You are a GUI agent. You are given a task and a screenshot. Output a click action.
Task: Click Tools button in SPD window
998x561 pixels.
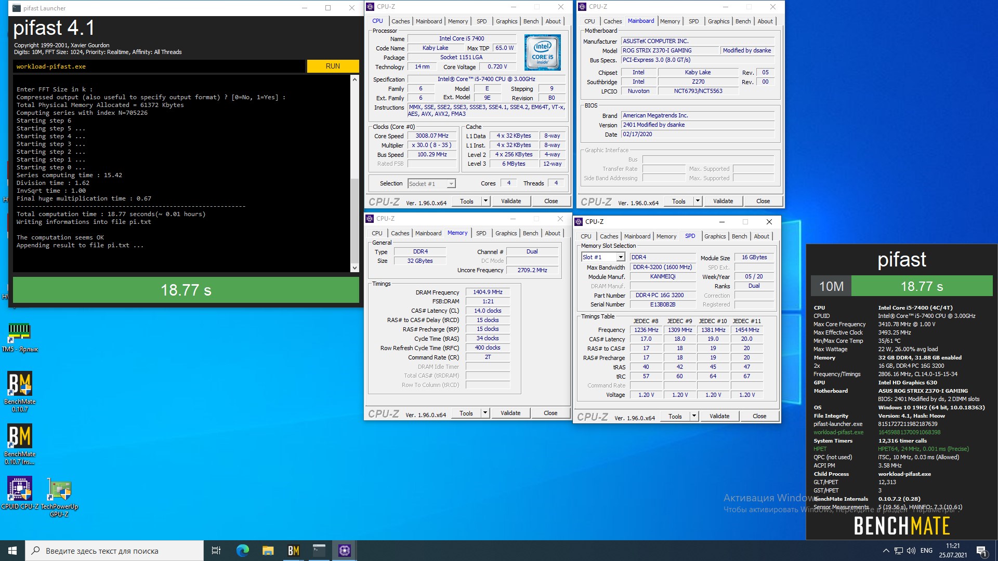[x=675, y=416]
